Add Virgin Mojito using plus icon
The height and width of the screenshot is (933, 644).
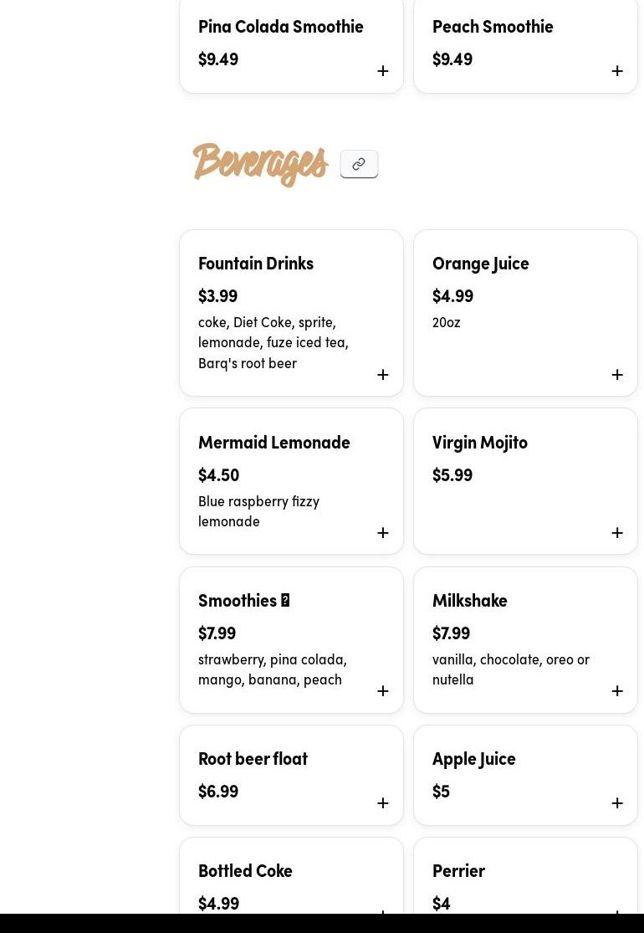(x=617, y=532)
